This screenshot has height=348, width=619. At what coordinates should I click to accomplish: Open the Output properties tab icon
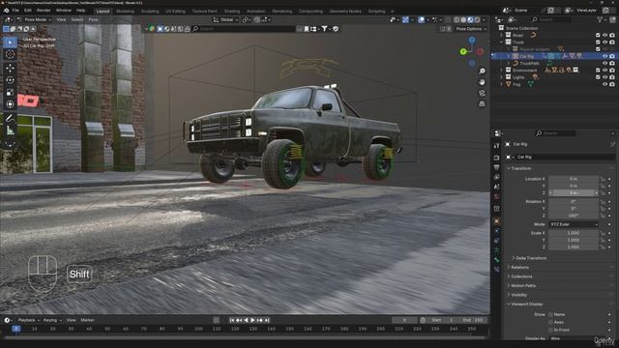point(496,167)
